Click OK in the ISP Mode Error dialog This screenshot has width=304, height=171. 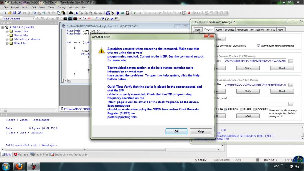pyautogui.click(x=176, y=131)
